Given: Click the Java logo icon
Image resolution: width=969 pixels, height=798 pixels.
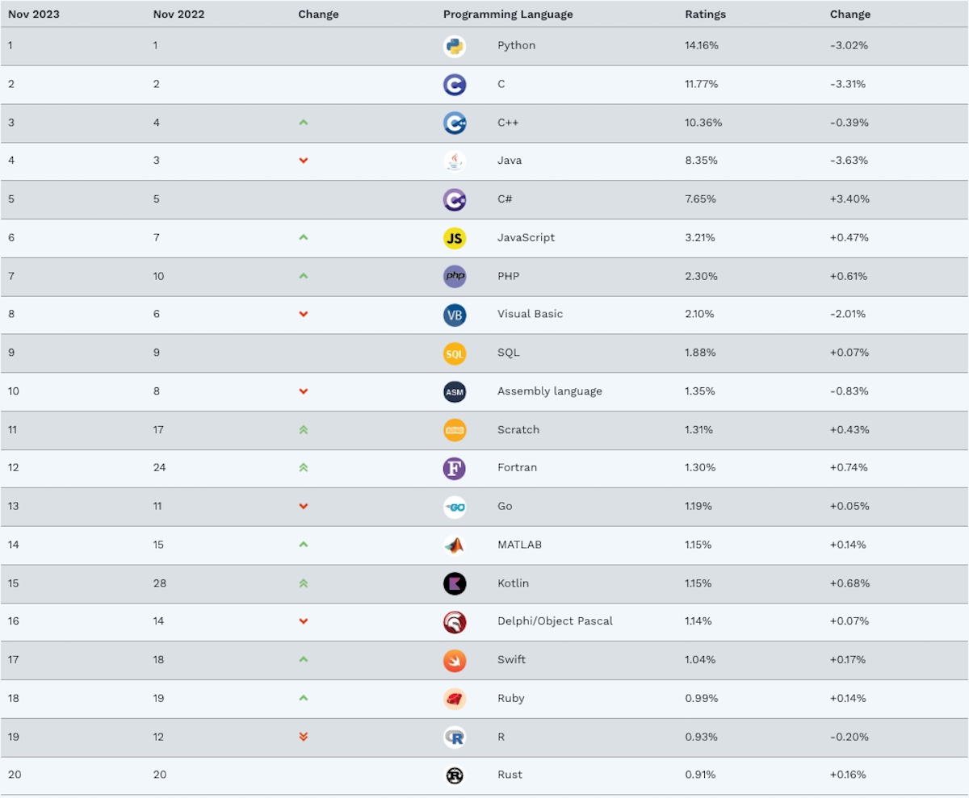Looking at the screenshot, I should pos(455,161).
